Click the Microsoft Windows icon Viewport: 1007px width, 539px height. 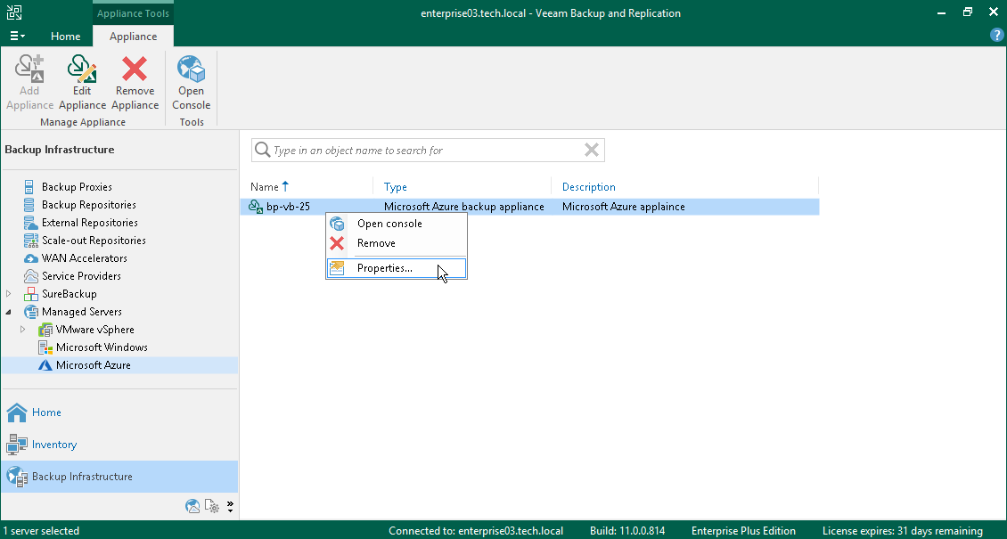pos(45,347)
